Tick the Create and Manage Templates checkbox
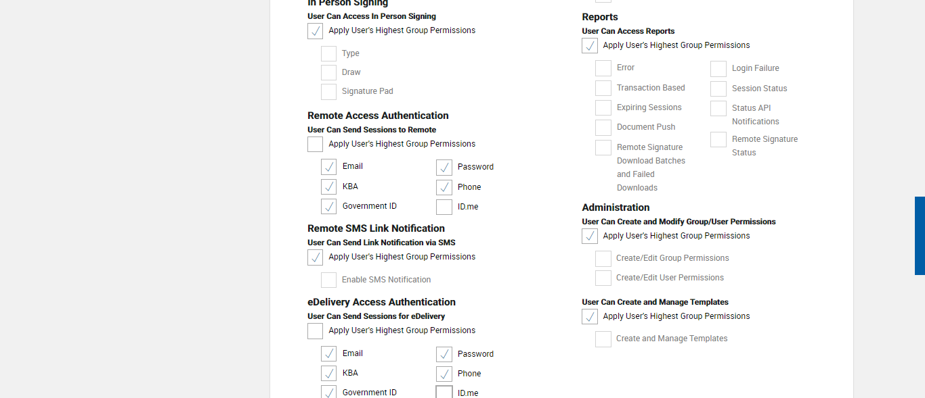The width and height of the screenshot is (925, 398). 603,339
